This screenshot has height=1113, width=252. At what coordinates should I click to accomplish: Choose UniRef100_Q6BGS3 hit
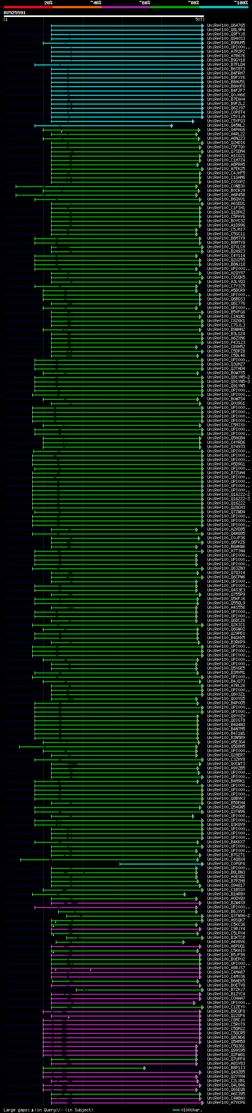click(226, 299)
